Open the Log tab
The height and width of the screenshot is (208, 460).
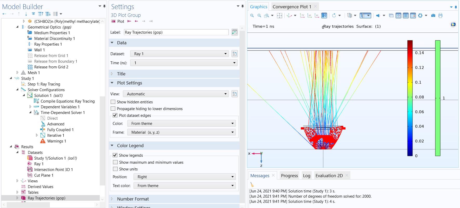point(306,176)
